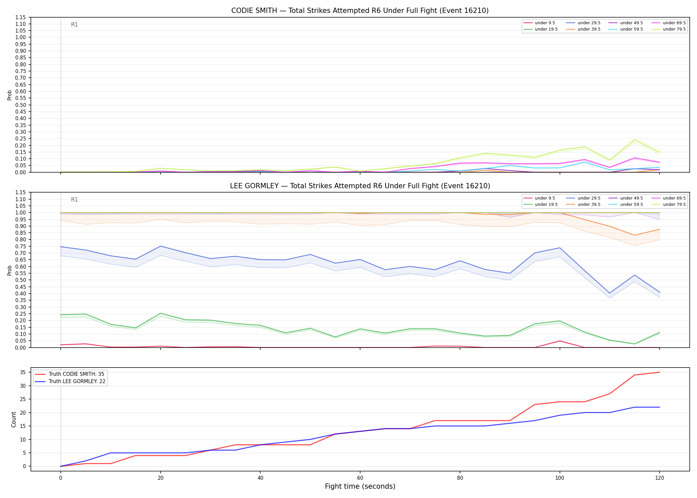This screenshot has width=697, height=498.
Task: Click 'Truth CODIE SMITH: 35' legend entry
Action: point(70,374)
